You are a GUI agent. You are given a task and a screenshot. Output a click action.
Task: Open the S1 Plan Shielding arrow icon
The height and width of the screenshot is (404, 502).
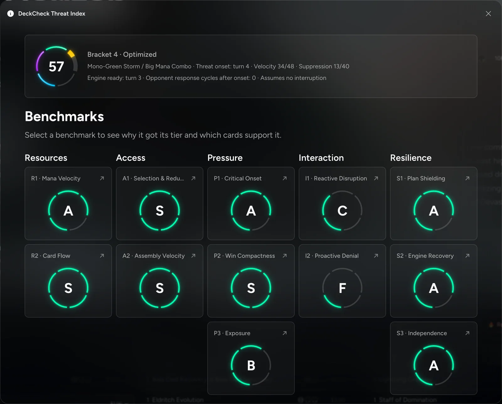point(467,178)
